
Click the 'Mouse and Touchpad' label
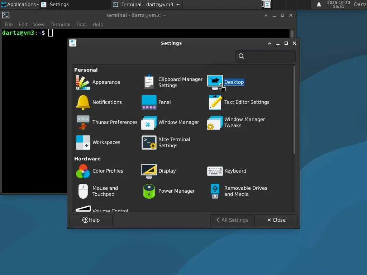[105, 191]
